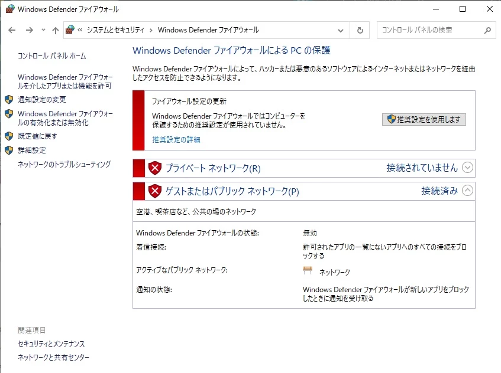The image size is (501, 373).
Task: Open コントロール パネル ホーム link
Action: (52, 56)
